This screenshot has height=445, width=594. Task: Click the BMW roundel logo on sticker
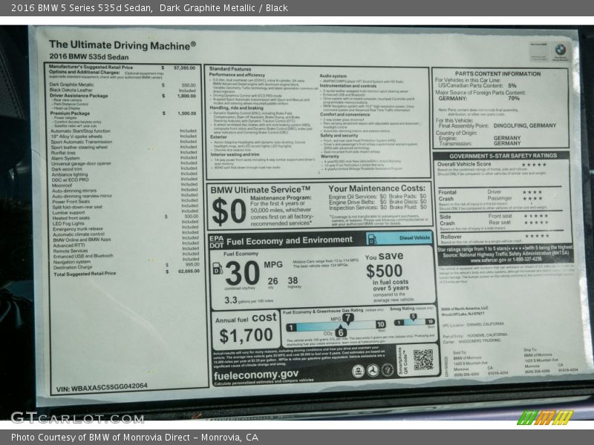click(560, 50)
